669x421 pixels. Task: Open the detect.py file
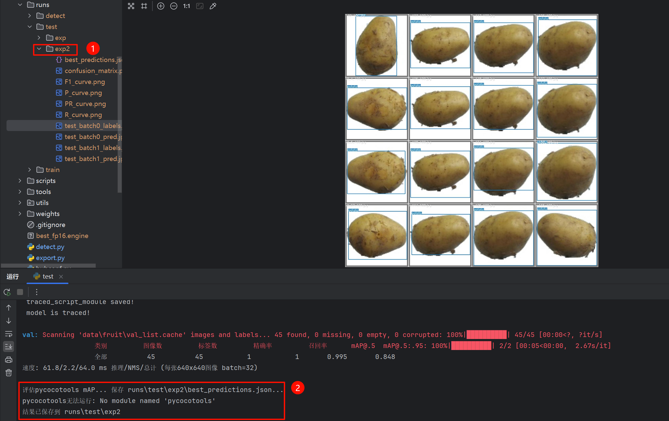(x=50, y=247)
